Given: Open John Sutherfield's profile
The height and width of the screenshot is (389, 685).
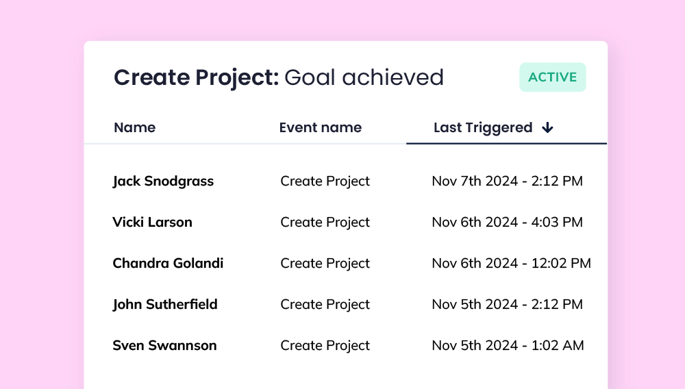Looking at the screenshot, I should pos(164,304).
